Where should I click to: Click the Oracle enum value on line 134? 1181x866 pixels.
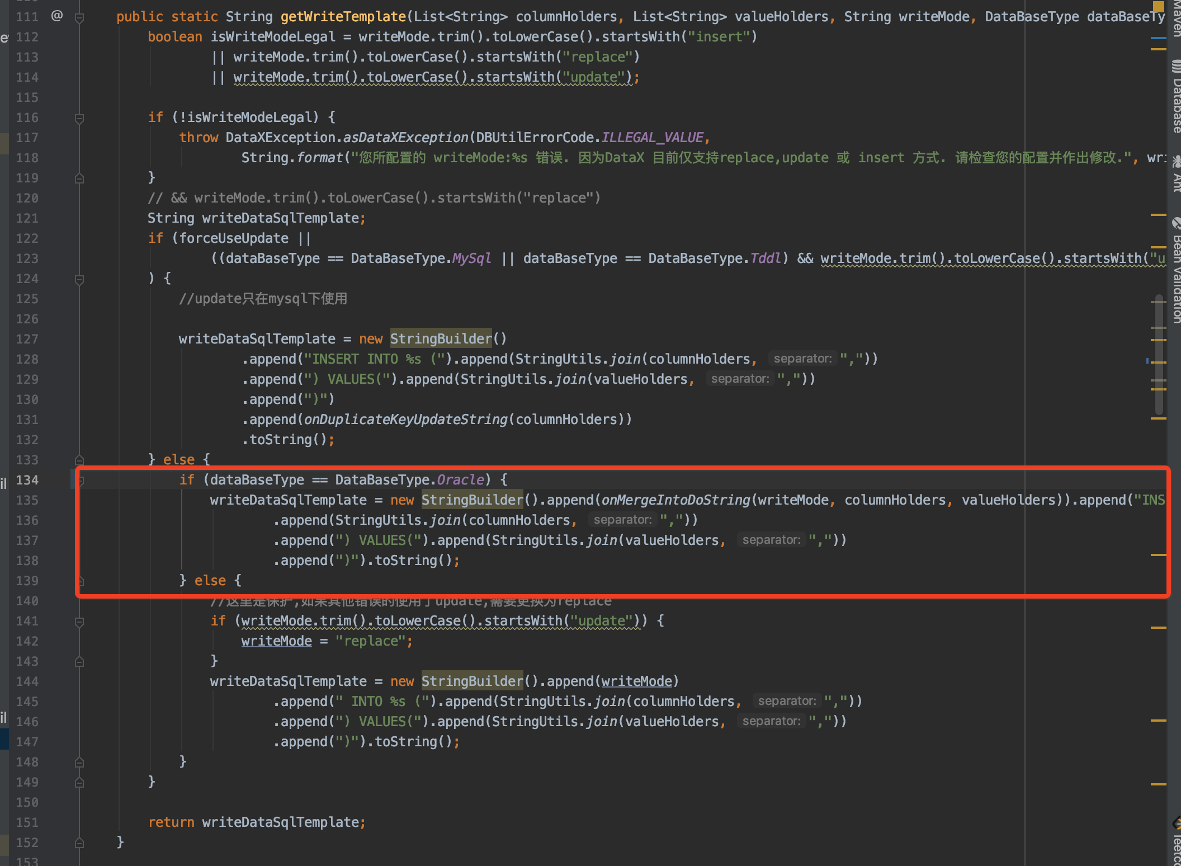click(x=460, y=480)
